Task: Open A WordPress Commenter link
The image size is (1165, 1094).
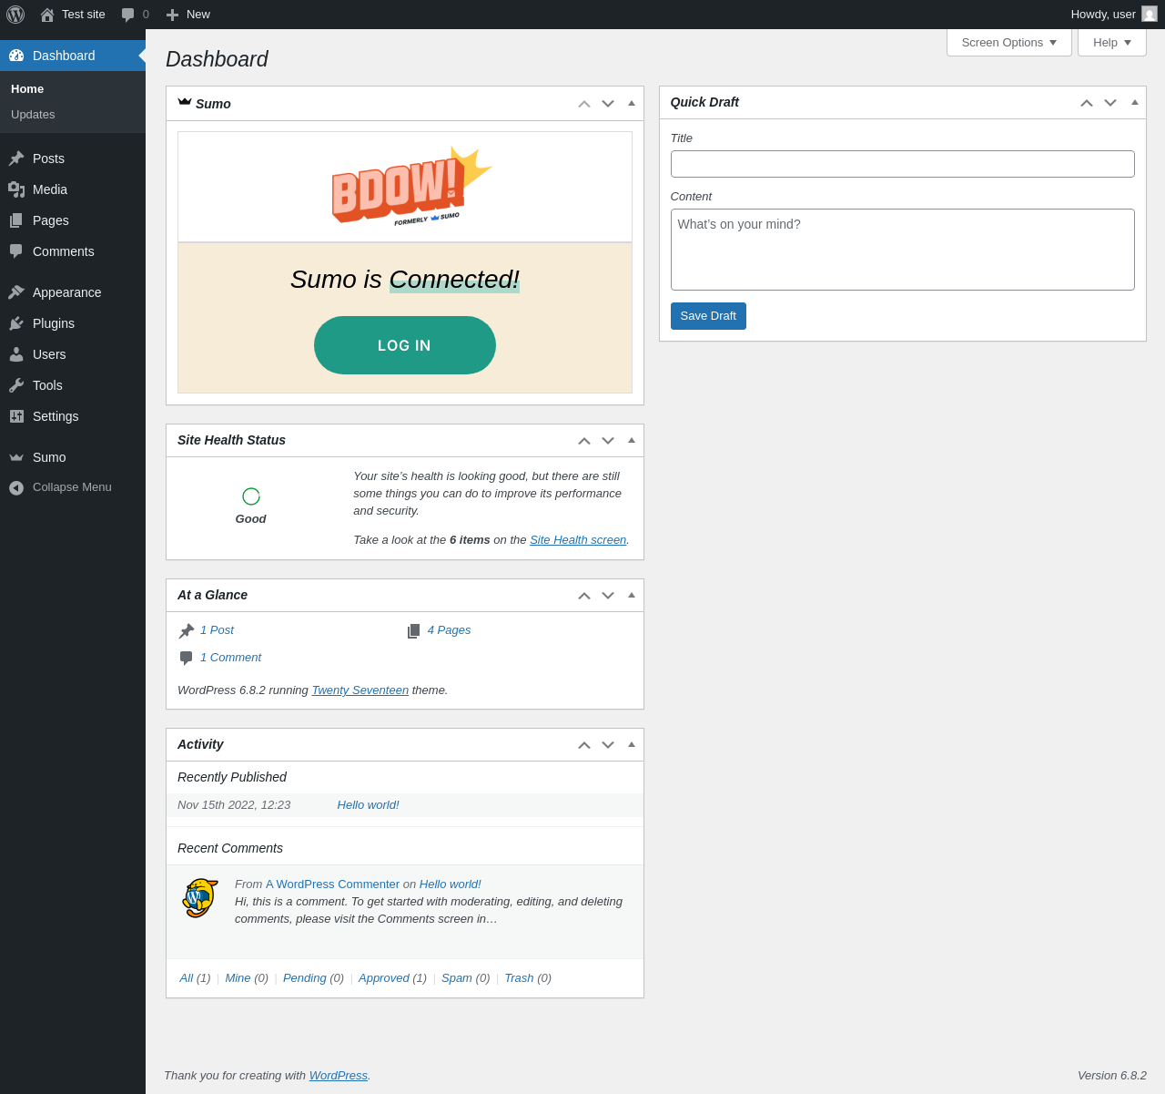Action: [x=332, y=884]
